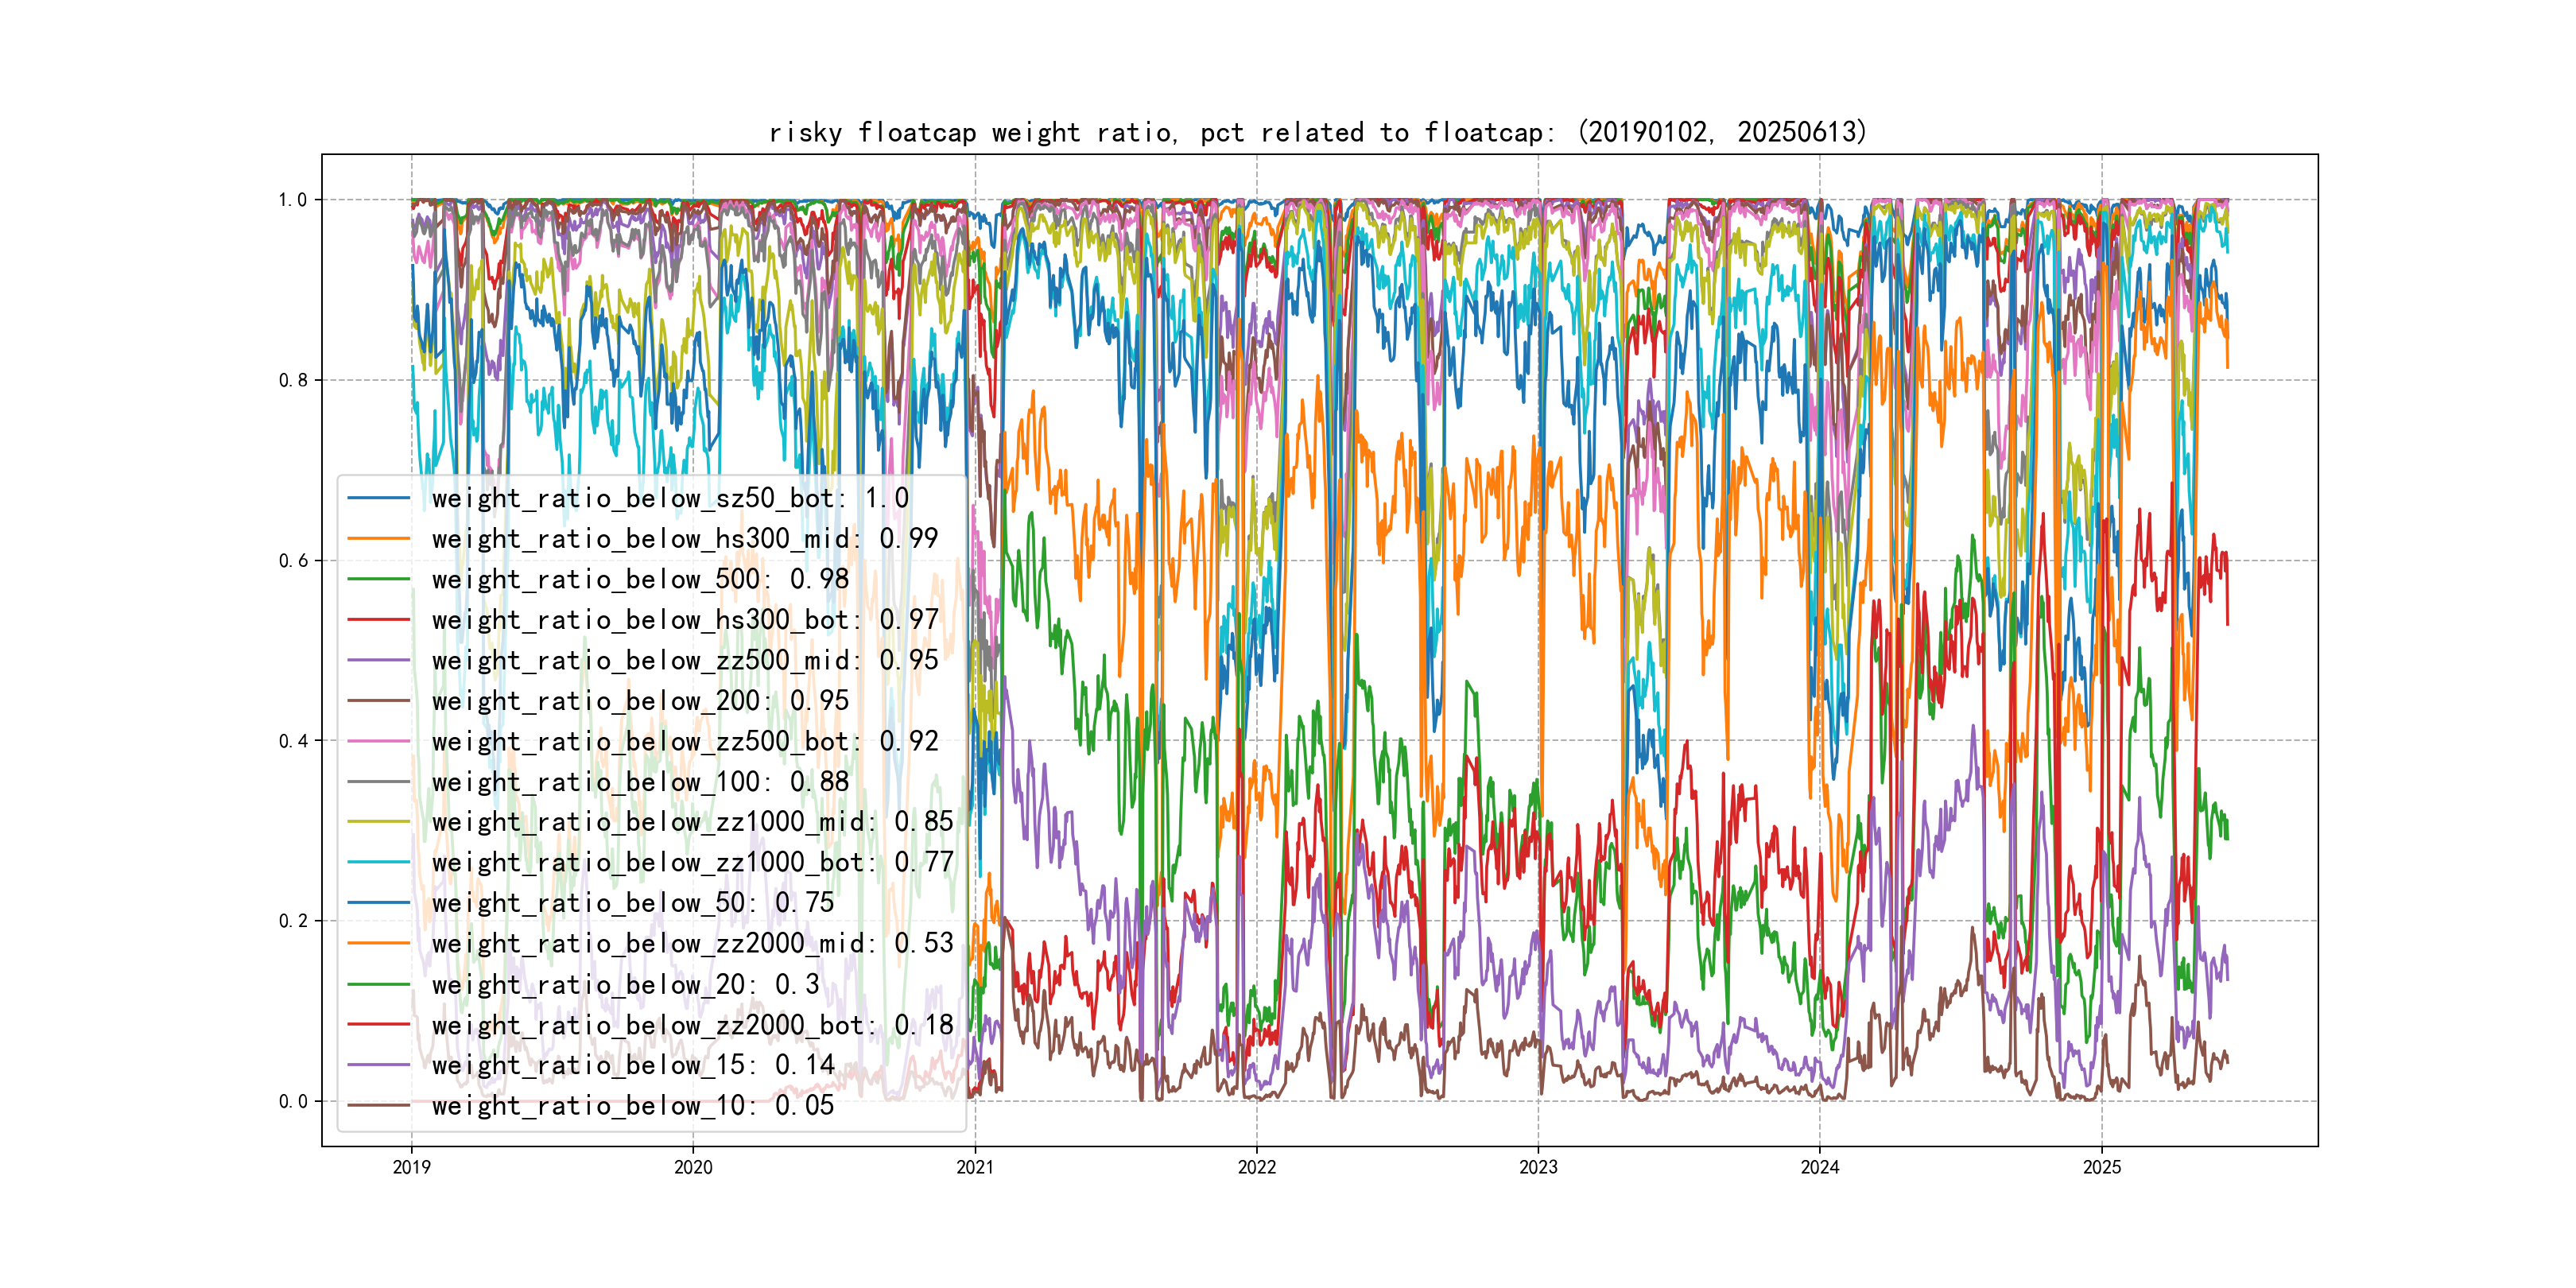Click the 1.0 y-axis tick label
Viewport: 2576px width, 1288px height.
(x=292, y=200)
